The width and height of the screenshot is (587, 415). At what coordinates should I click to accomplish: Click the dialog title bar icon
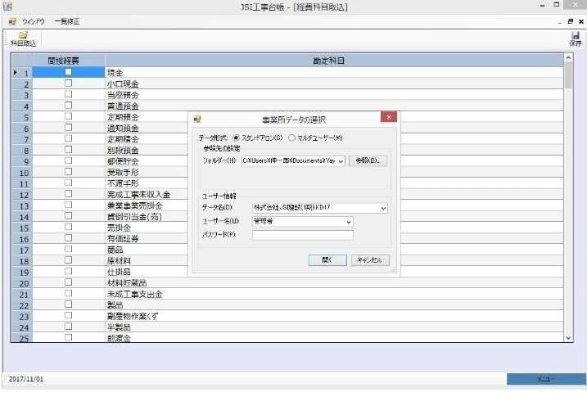point(197,119)
